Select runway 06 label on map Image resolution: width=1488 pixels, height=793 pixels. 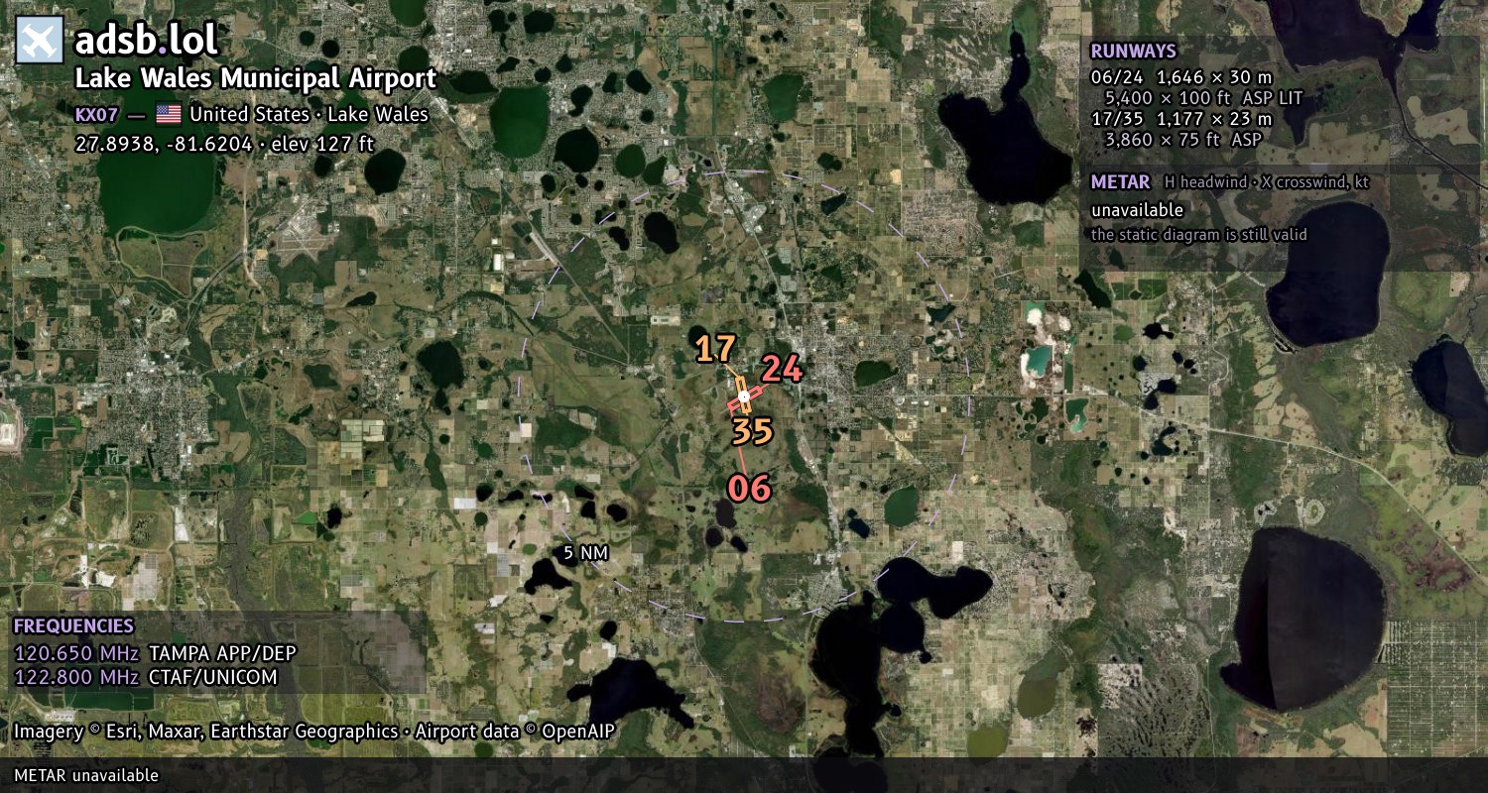749,488
